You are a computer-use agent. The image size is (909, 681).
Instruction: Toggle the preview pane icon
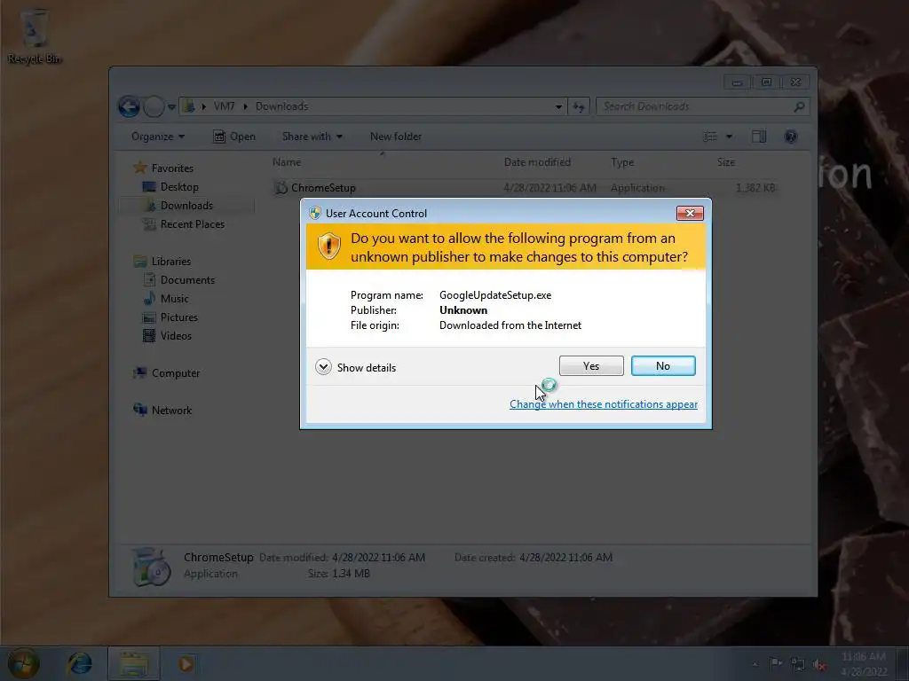tap(759, 137)
